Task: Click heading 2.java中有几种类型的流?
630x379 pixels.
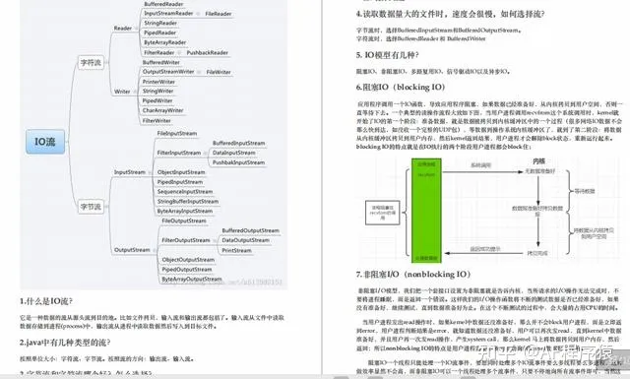Action: point(65,343)
